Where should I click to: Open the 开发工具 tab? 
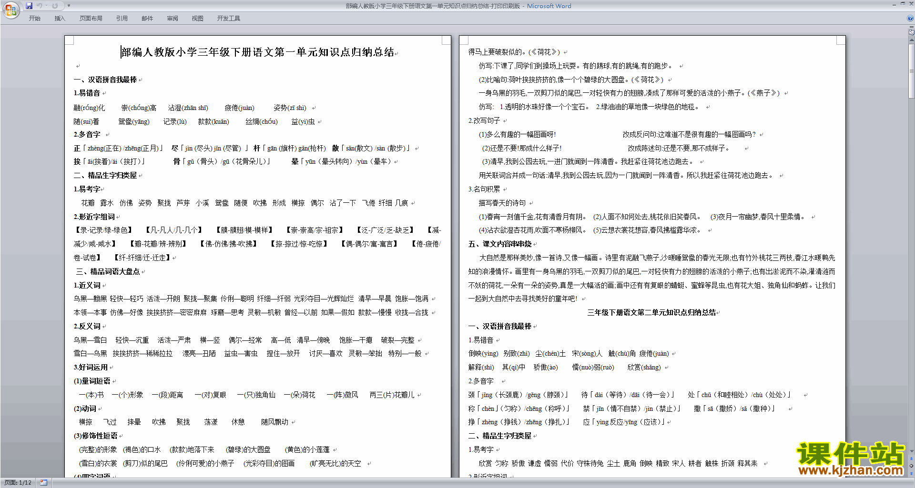coord(229,19)
